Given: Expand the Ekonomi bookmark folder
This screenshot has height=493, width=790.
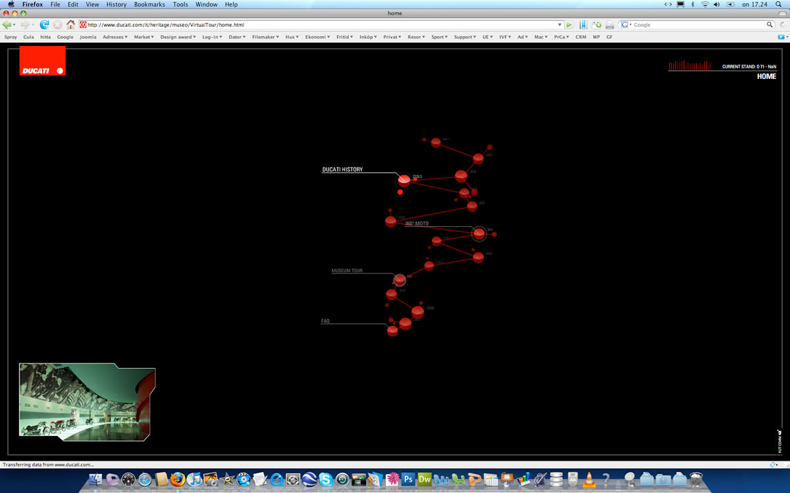Looking at the screenshot, I should (x=317, y=37).
